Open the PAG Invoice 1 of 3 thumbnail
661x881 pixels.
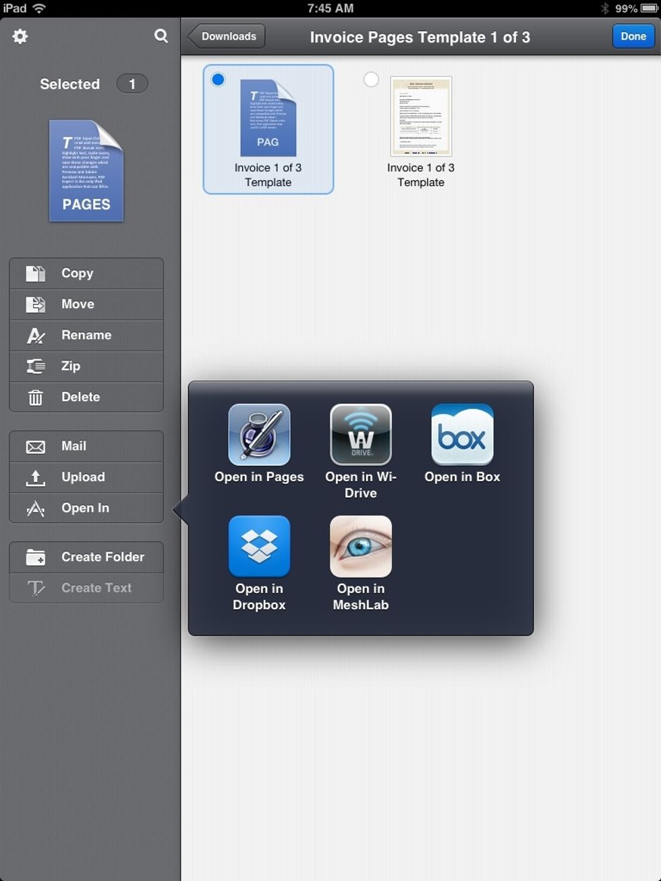(x=268, y=118)
